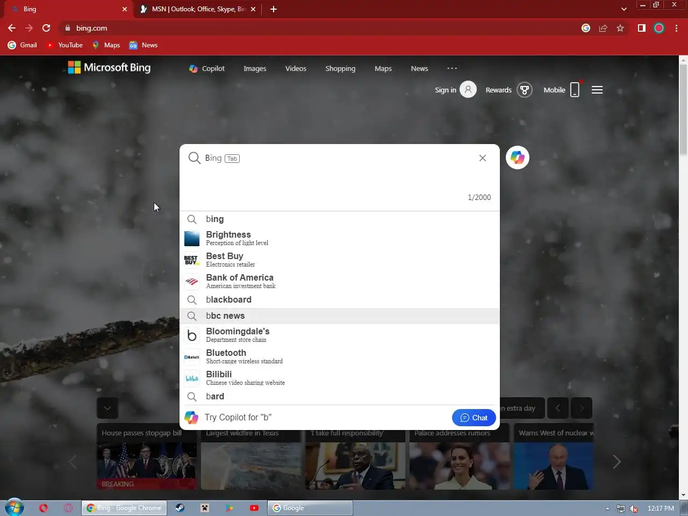The height and width of the screenshot is (516, 688).
Task: Select Bloomingdale's suggestion
Action: click(340, 335)
